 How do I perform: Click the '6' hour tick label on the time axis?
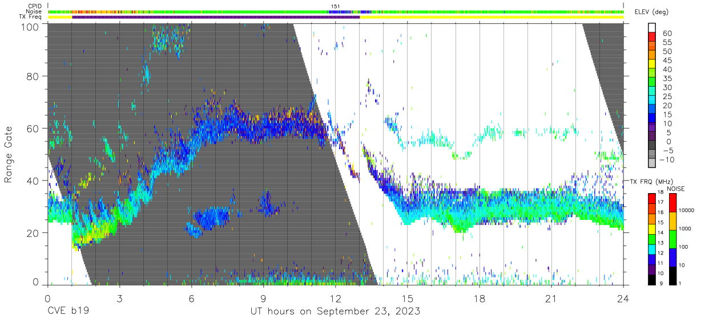tap(191, 299)
